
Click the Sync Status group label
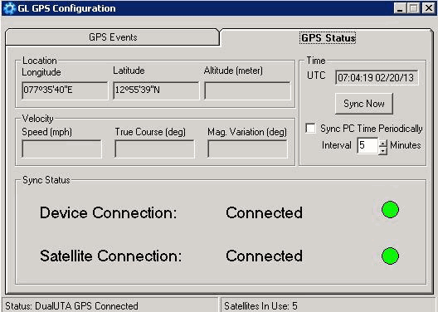point(46,180)
